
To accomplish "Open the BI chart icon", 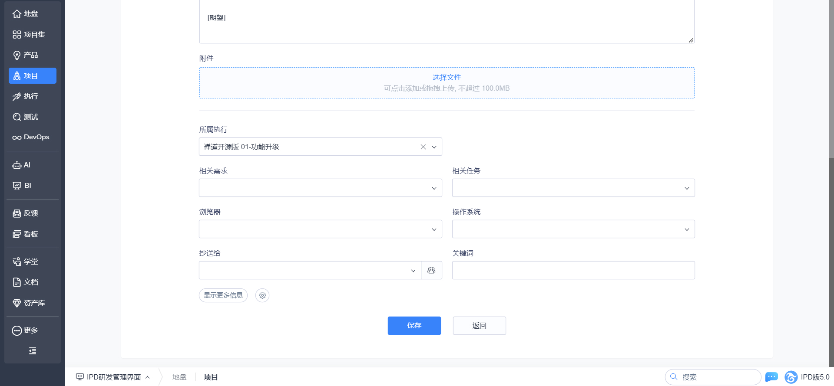I will point(17,186).
